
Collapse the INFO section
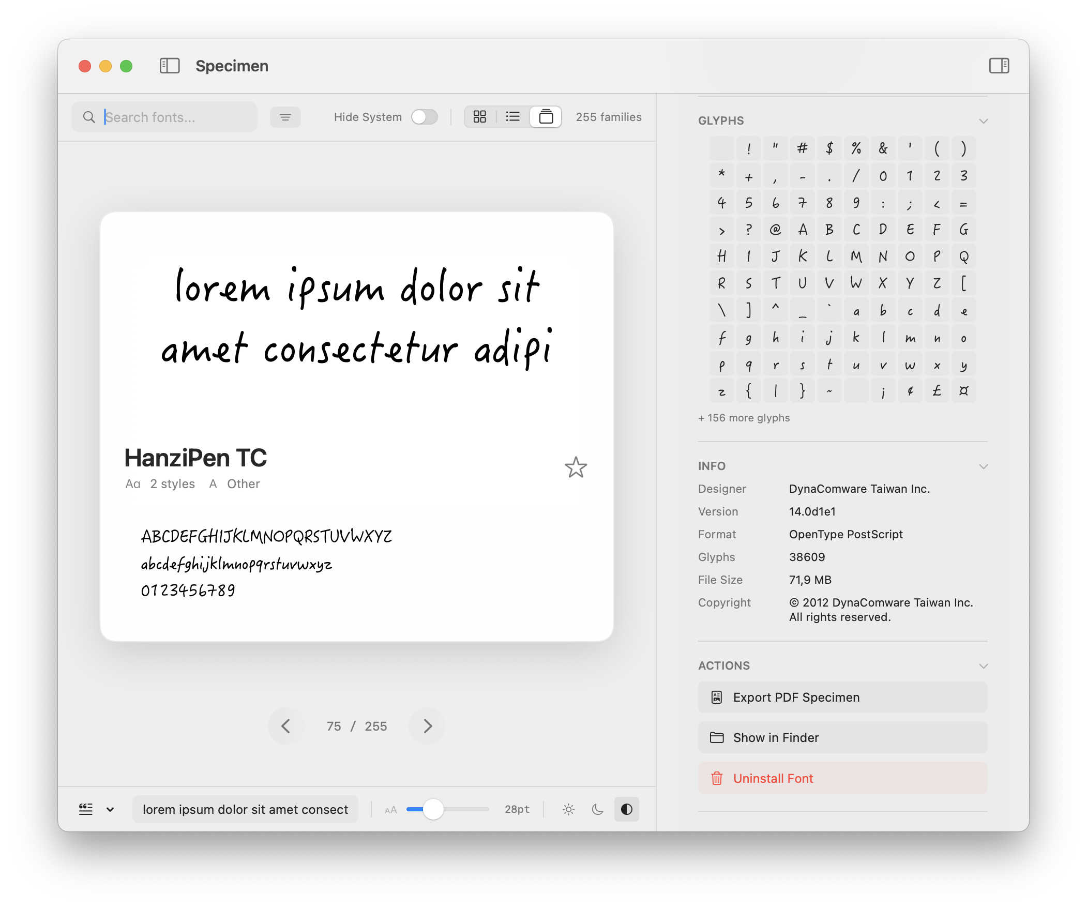click(984, 466)
